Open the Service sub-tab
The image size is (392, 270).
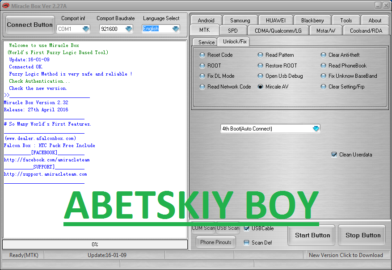(206, 42)
